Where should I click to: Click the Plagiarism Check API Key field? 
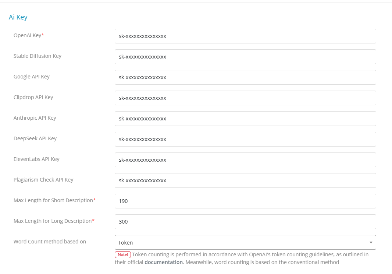click(x=245, y=180)
